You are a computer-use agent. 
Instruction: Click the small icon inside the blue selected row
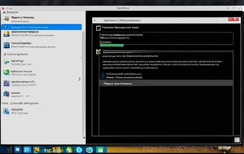tap(6, 27)
